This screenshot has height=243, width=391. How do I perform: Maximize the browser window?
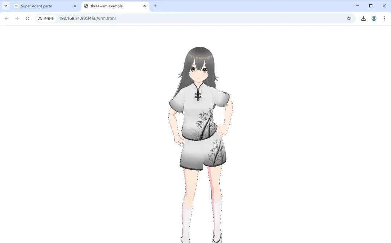tap(371, 6)
